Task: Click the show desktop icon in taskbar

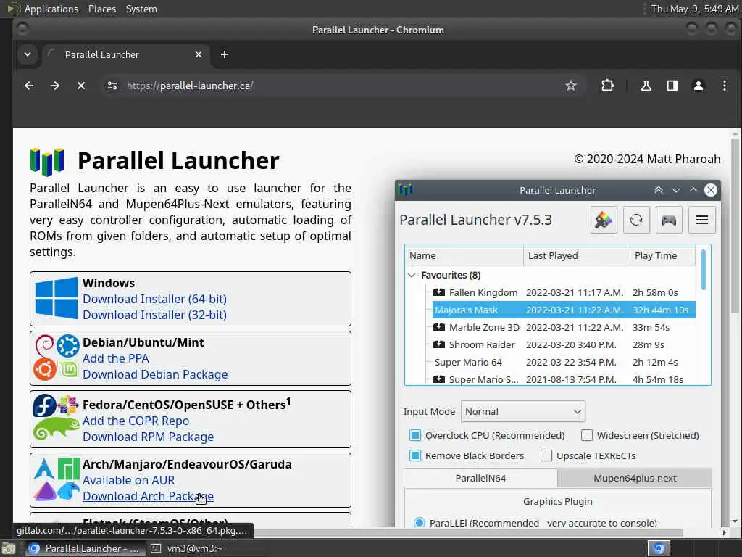Action: 9,548
